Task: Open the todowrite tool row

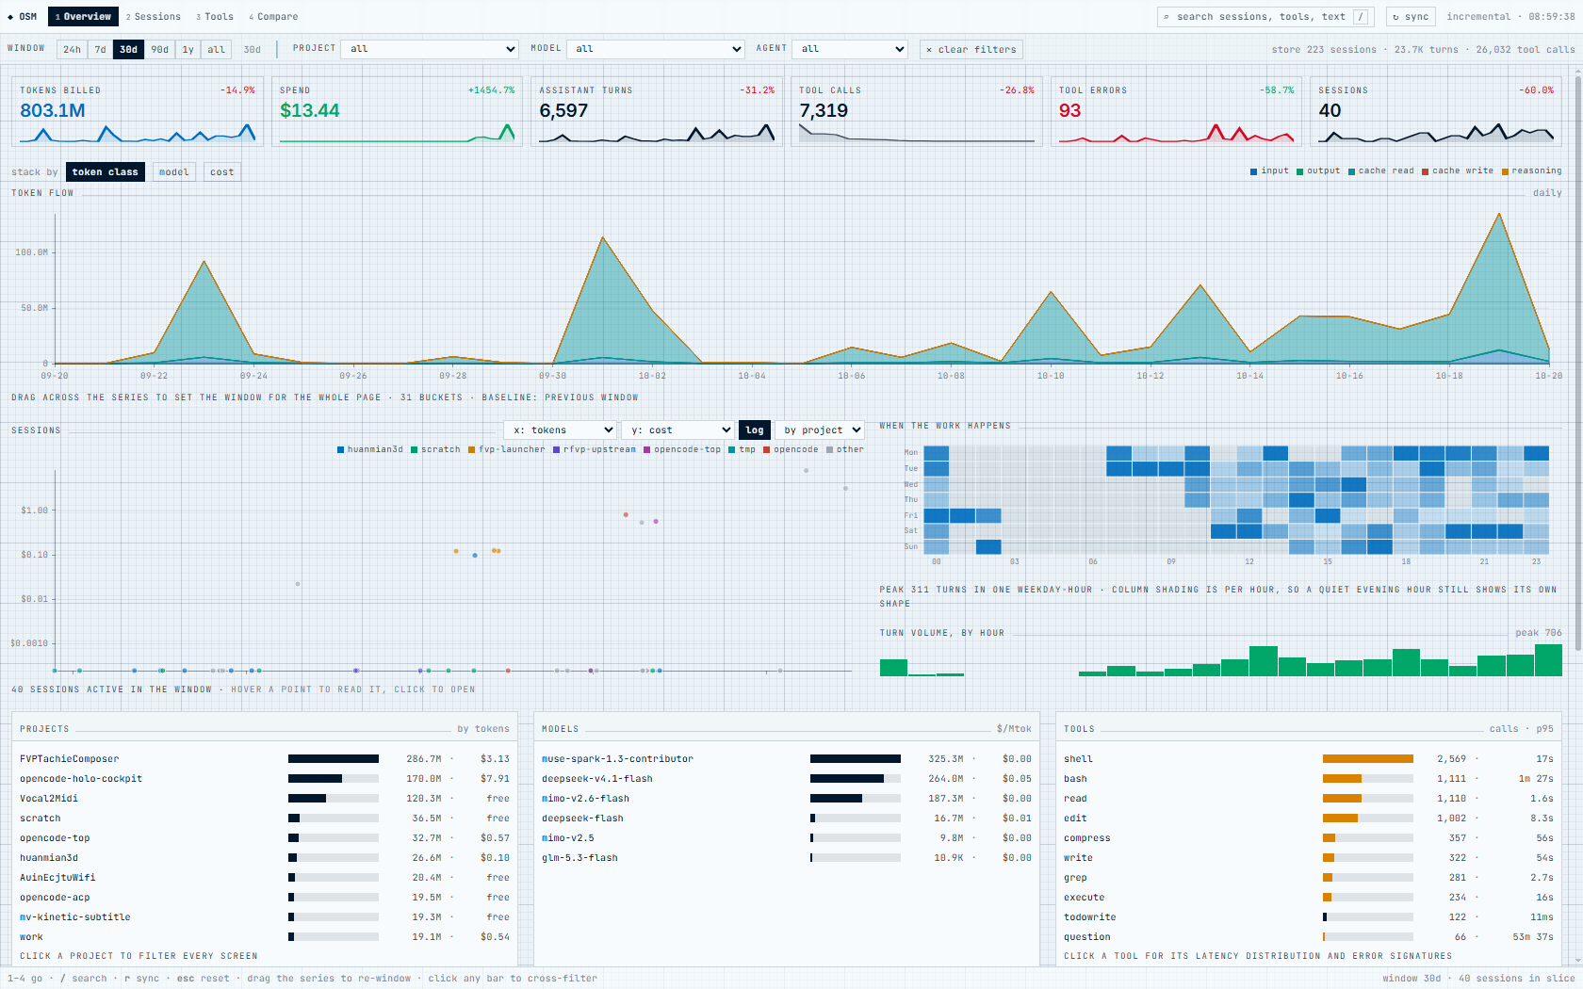Action: [1309, 916]
